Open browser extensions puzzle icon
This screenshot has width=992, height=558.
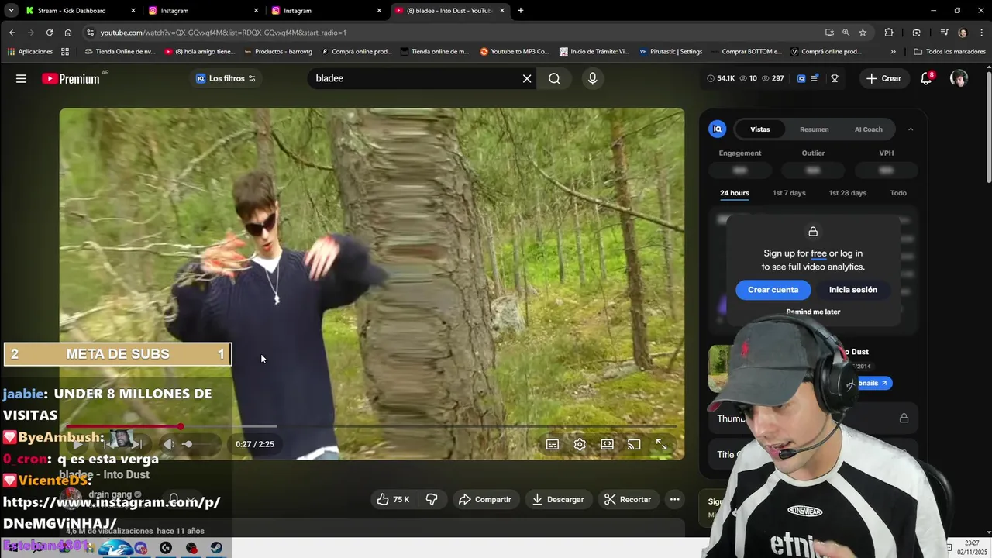[x=889, y=33]
